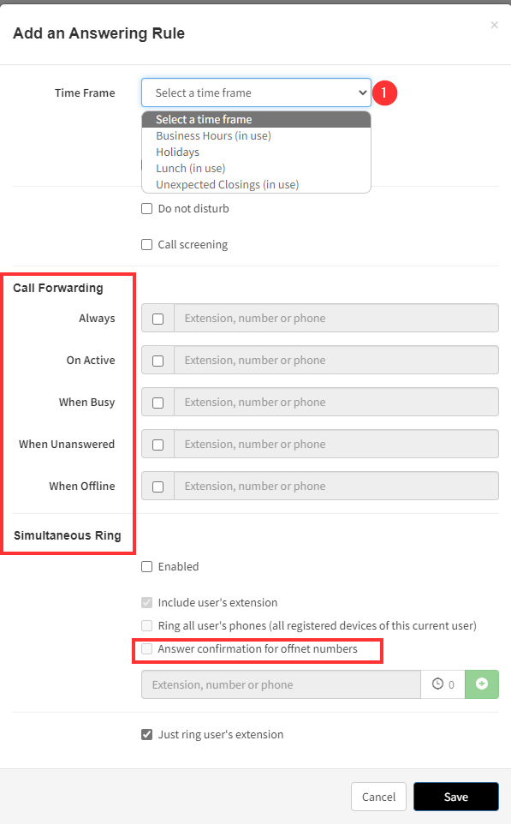Open the Time Frame dropdown

click(256, 93)
